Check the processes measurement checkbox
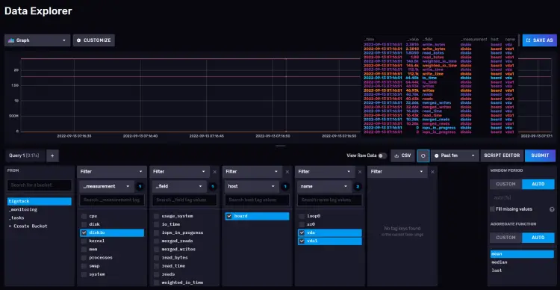560x290 pixels. click(84, 257)
